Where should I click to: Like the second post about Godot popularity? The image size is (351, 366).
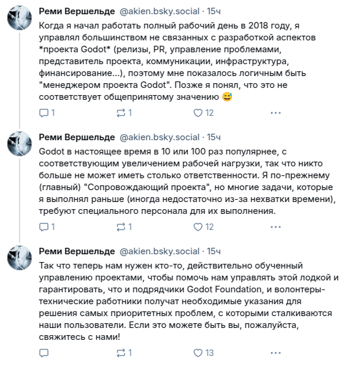203,227
